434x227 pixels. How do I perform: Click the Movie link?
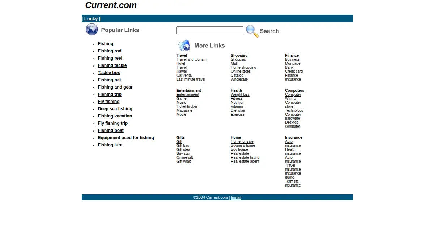181,115
